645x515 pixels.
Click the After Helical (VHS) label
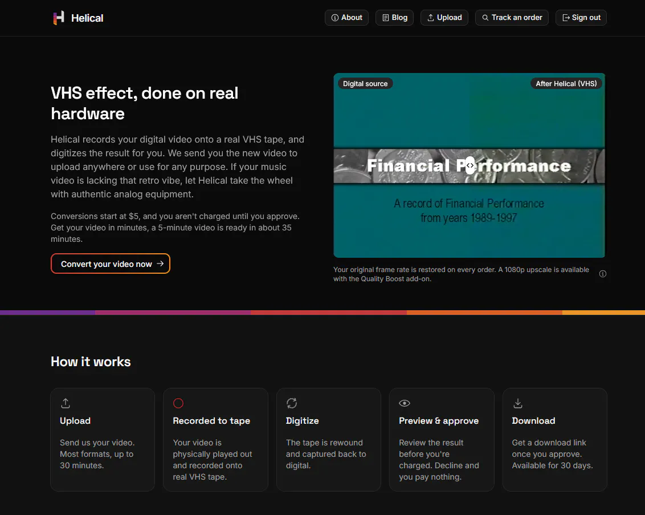click(566, 84)
